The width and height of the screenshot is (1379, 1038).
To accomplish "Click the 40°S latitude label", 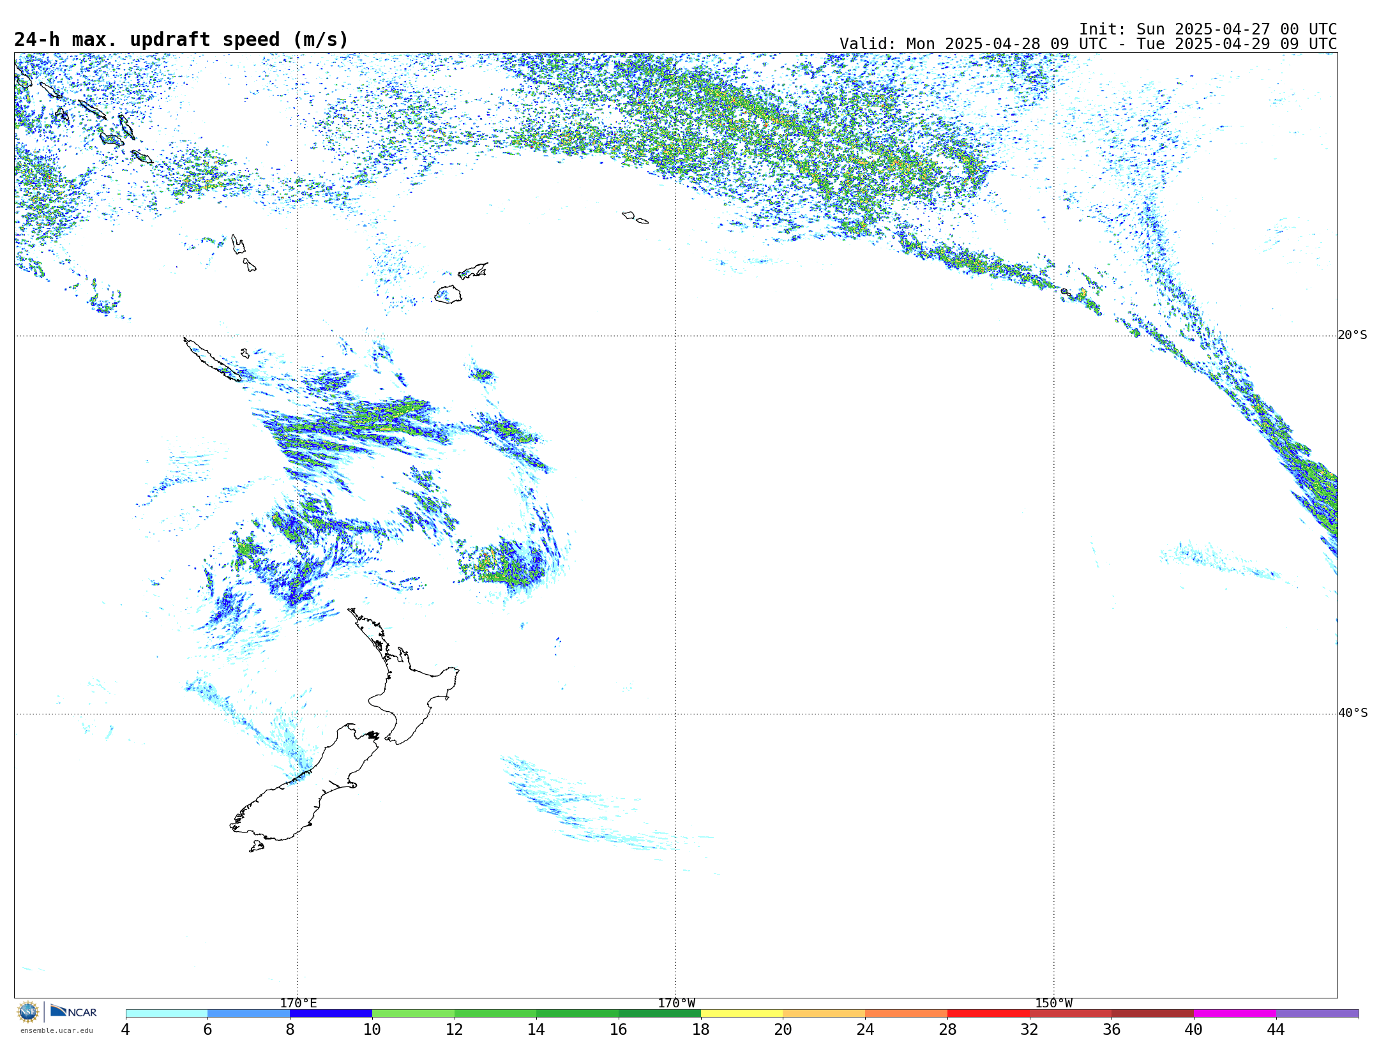I will pyautogui.click(x=1353, y=713).
